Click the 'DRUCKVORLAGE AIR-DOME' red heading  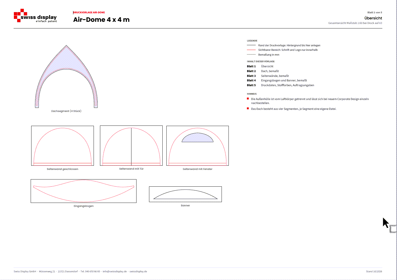89,12
